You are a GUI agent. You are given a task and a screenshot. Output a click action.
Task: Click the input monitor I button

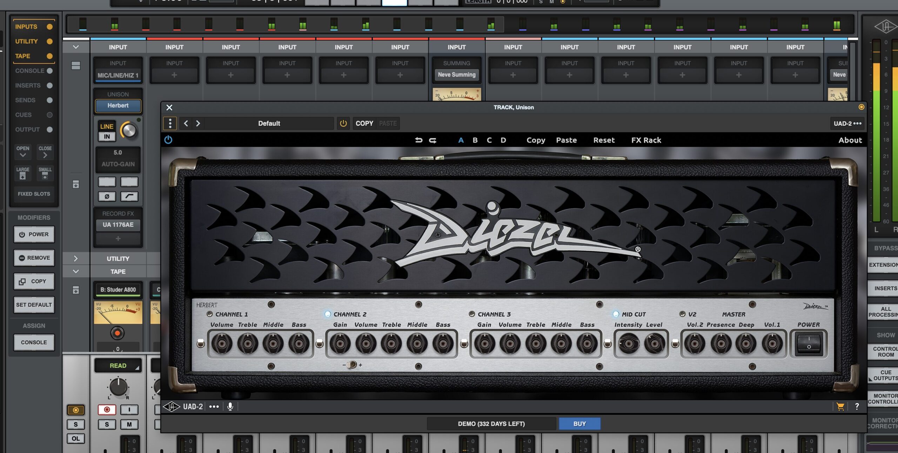click(129, 410)
